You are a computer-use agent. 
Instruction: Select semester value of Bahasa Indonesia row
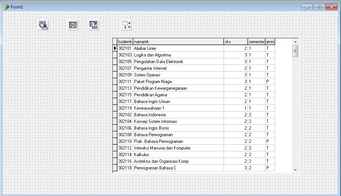click(257, 115)
